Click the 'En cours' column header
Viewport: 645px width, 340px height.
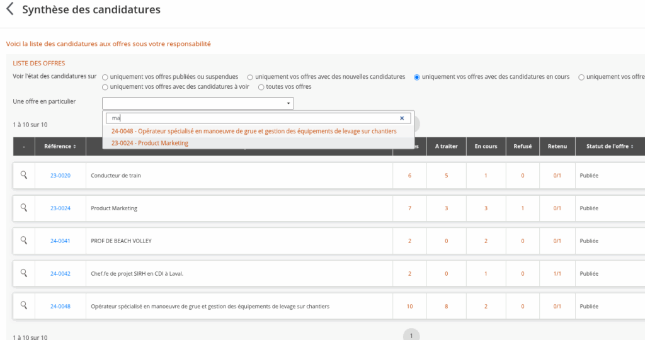[x=486, y=147]
